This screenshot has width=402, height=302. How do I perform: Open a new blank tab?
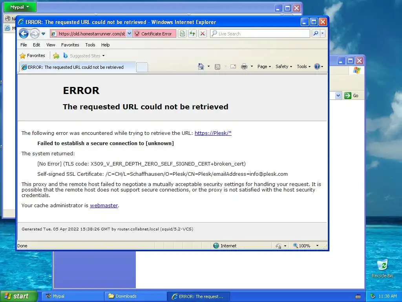(x=142, y=67)
